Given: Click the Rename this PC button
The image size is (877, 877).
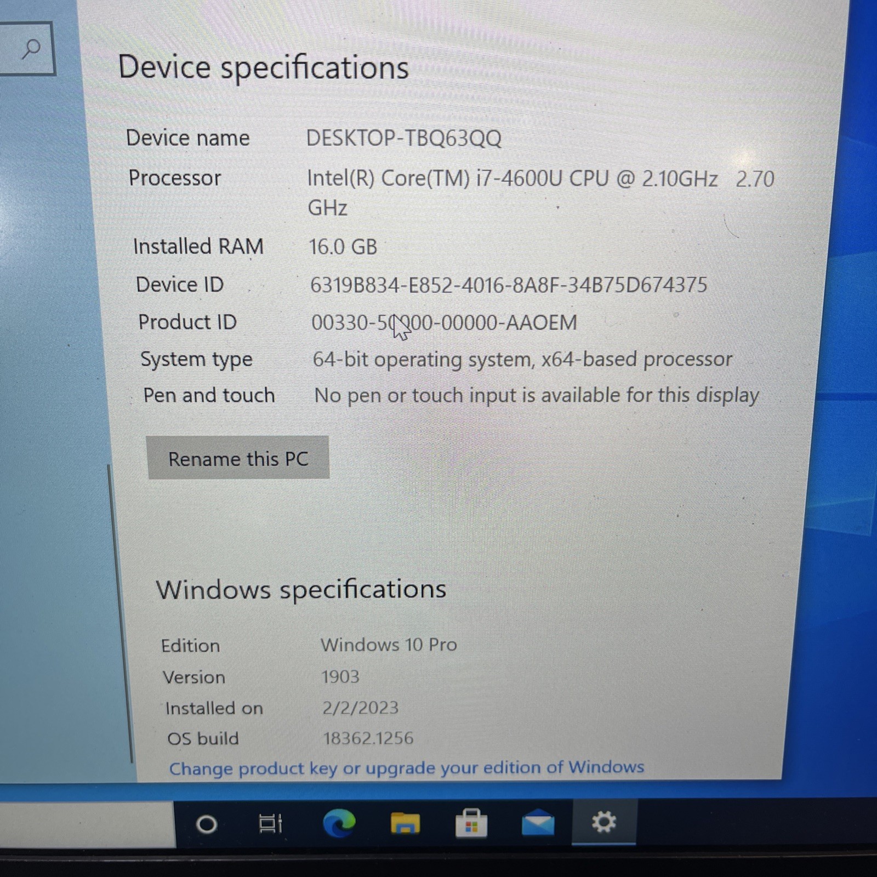Looking at the screenshot, I should [x=238, y=458].
